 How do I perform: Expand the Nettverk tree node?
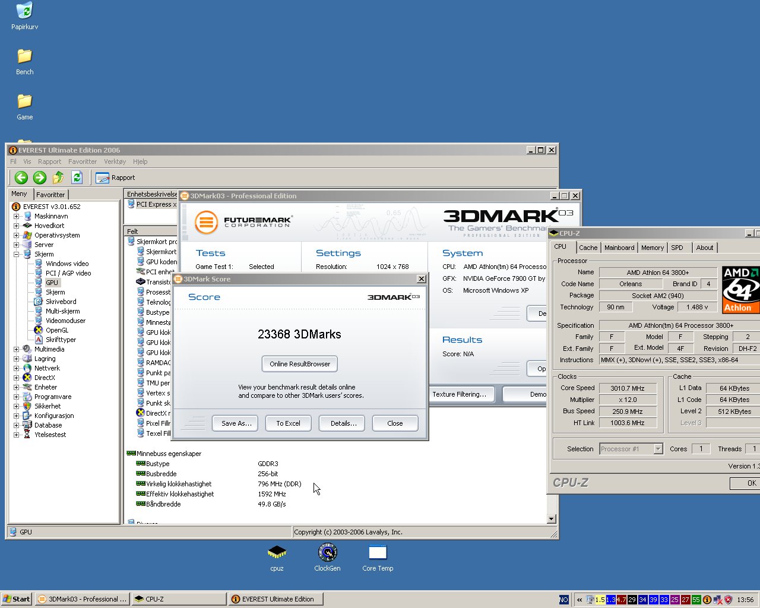click(17, 368)
